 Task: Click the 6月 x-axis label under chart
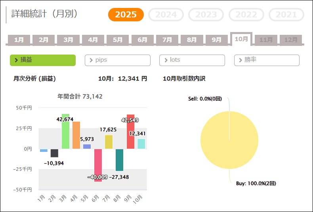95,199
